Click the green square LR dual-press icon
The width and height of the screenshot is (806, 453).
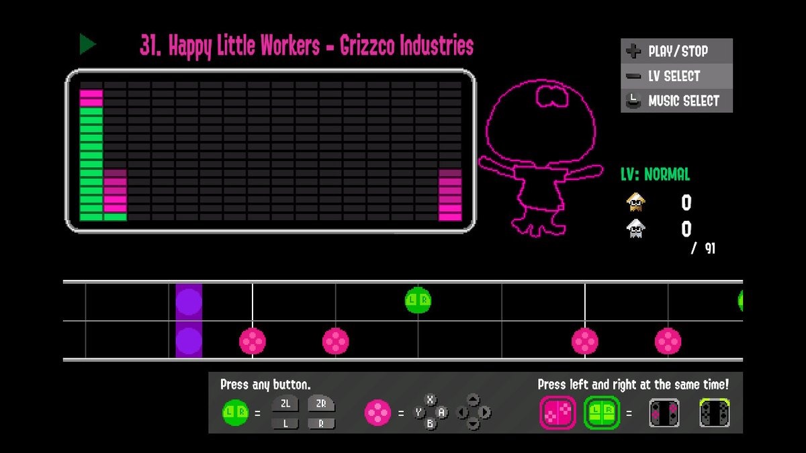601,413
